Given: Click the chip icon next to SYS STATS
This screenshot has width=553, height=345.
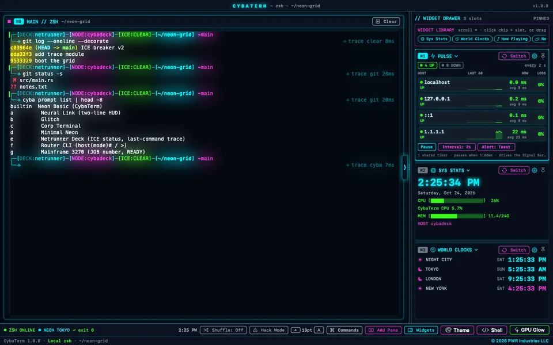Looking at the screenshot, I should coord(433,170).
